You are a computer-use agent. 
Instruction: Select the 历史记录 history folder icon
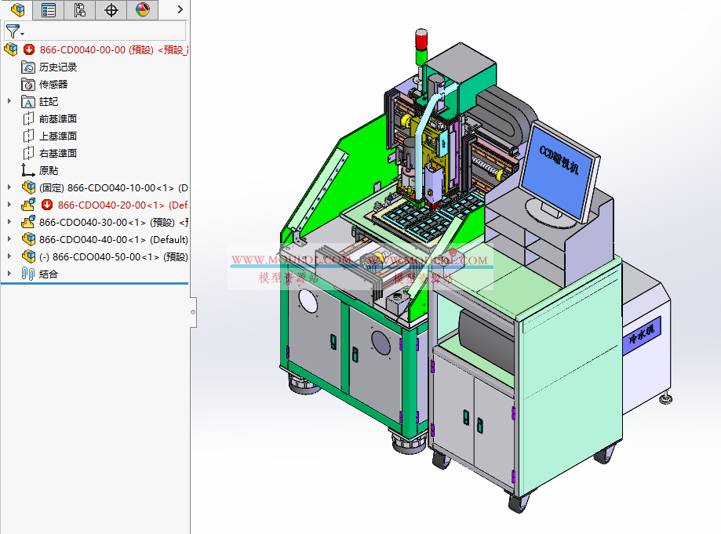pyautogui.click(x=27, y=67)
